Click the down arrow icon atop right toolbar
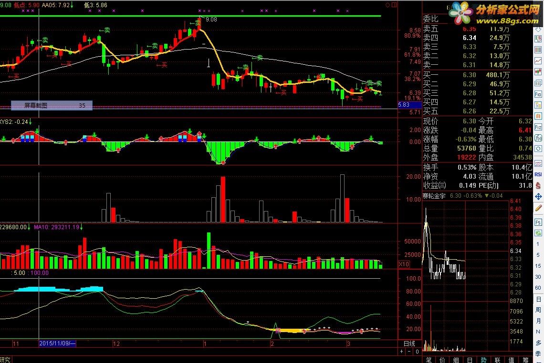This screenshot has width=544, height=363. [x=538, y=30]
